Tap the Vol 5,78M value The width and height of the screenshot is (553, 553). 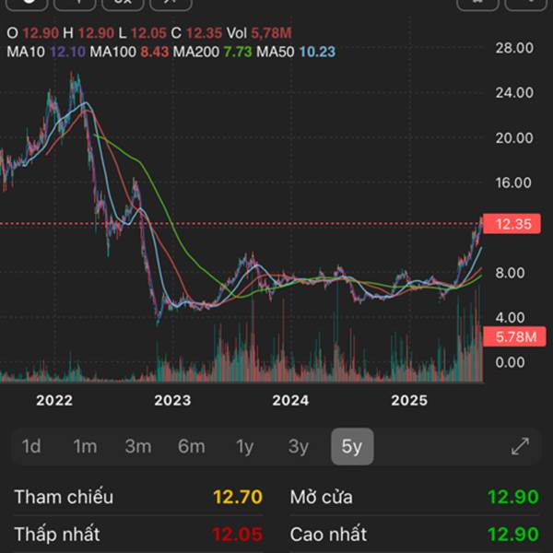coord(259,33)
